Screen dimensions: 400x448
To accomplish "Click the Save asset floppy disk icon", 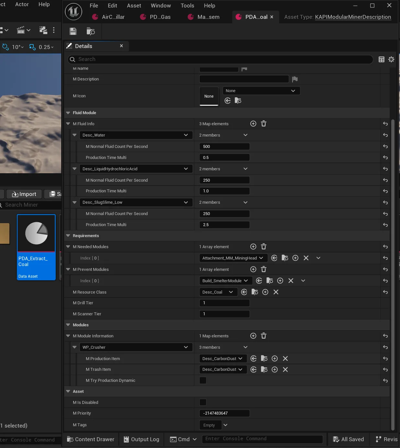I will 73,31.
